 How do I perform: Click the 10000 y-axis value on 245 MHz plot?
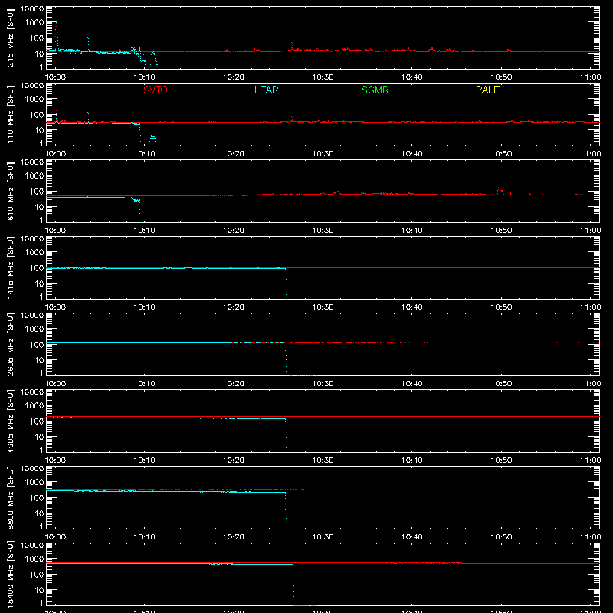point(32,9)
